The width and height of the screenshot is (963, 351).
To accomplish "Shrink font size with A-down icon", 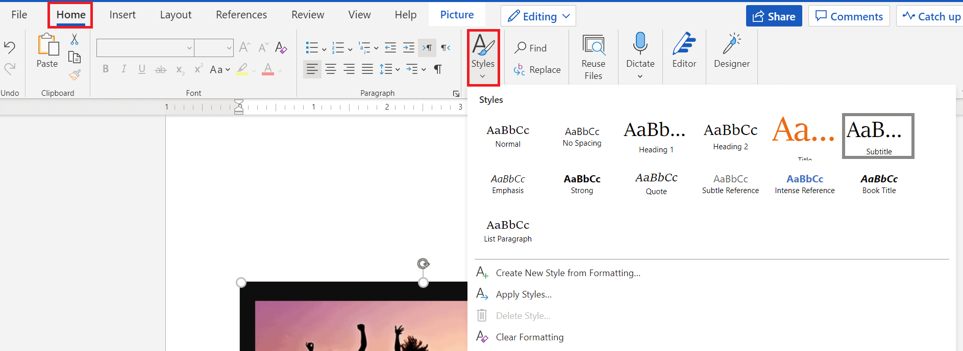I will coord(263,48).
